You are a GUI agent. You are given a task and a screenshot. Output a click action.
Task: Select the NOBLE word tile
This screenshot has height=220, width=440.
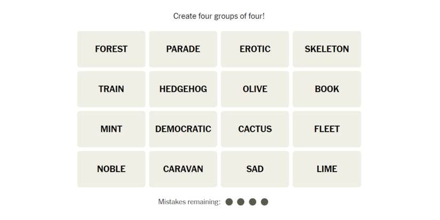tap(111, 169)
